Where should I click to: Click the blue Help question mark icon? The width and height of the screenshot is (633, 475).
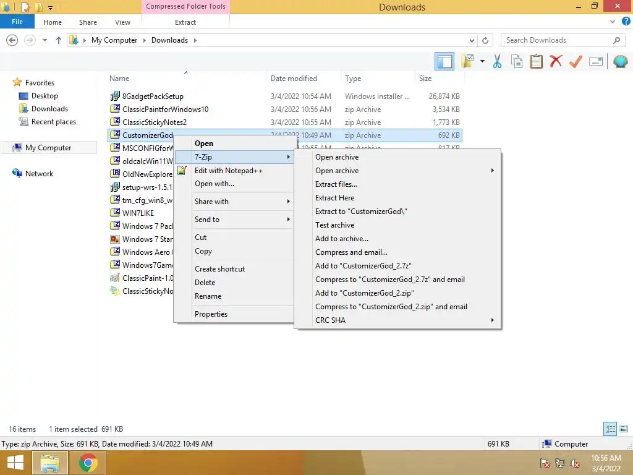click(x=626, y=22)
